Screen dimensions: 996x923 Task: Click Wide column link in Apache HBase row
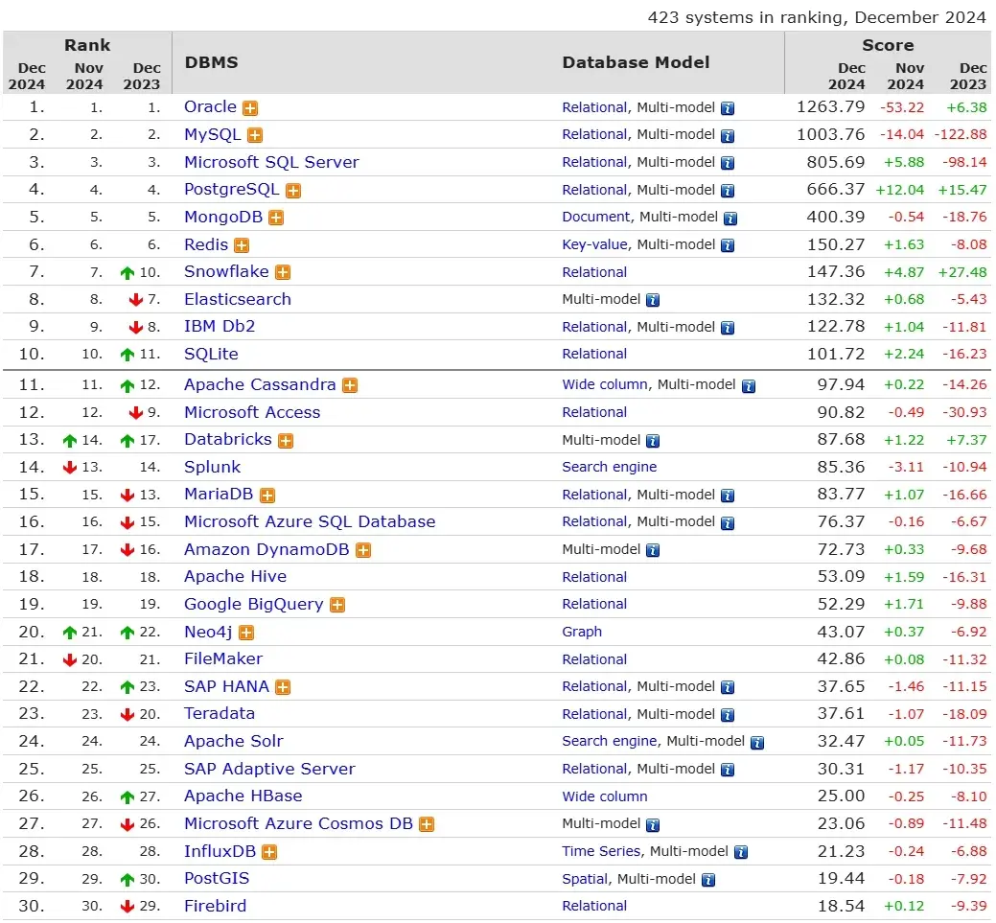[x=605, y=796]
